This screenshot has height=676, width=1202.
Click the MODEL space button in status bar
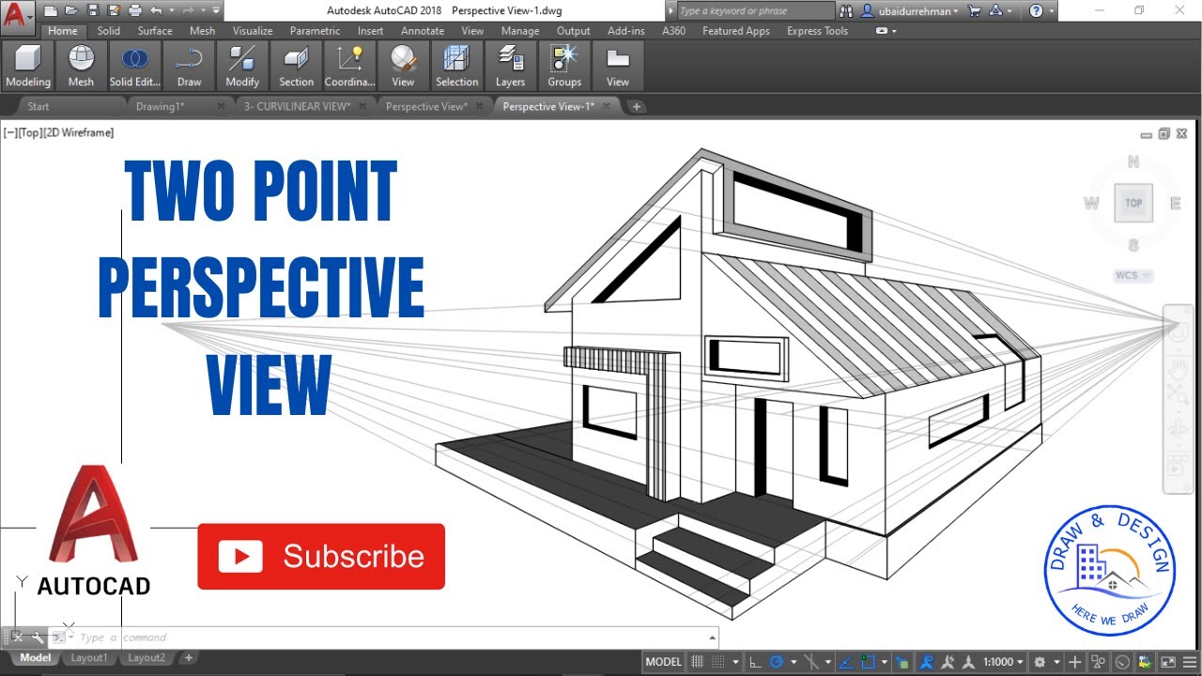pos(663,662)
